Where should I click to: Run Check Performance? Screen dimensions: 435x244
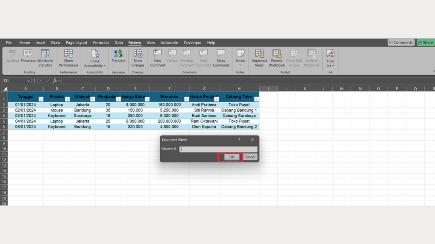point(68,54)
